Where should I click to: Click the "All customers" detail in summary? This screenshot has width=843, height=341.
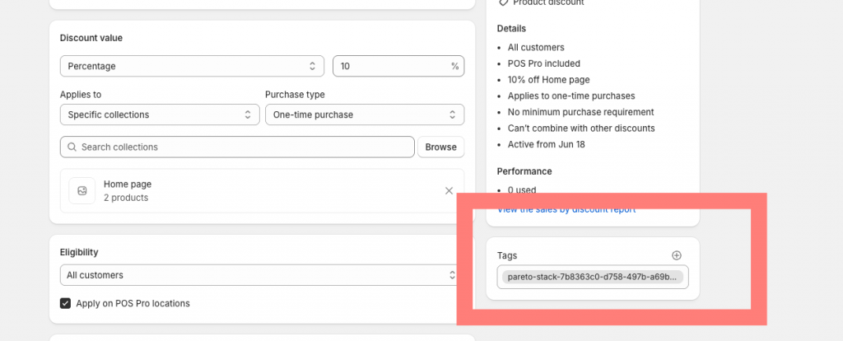click(x=536, y=47)
